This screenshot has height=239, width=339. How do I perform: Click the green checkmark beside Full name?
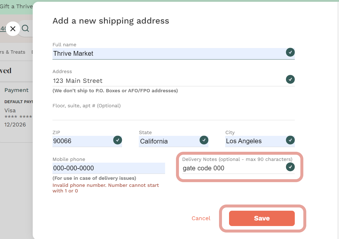(290, 52)
